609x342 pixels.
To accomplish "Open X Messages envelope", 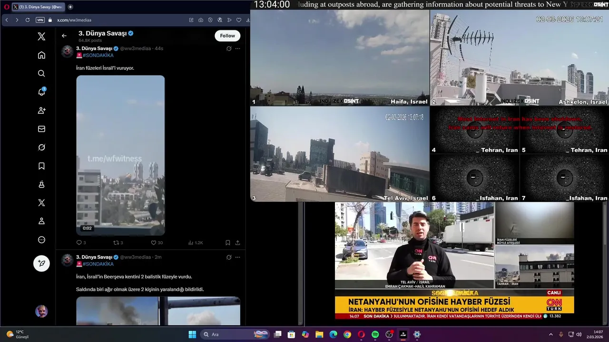I will 41,129.
